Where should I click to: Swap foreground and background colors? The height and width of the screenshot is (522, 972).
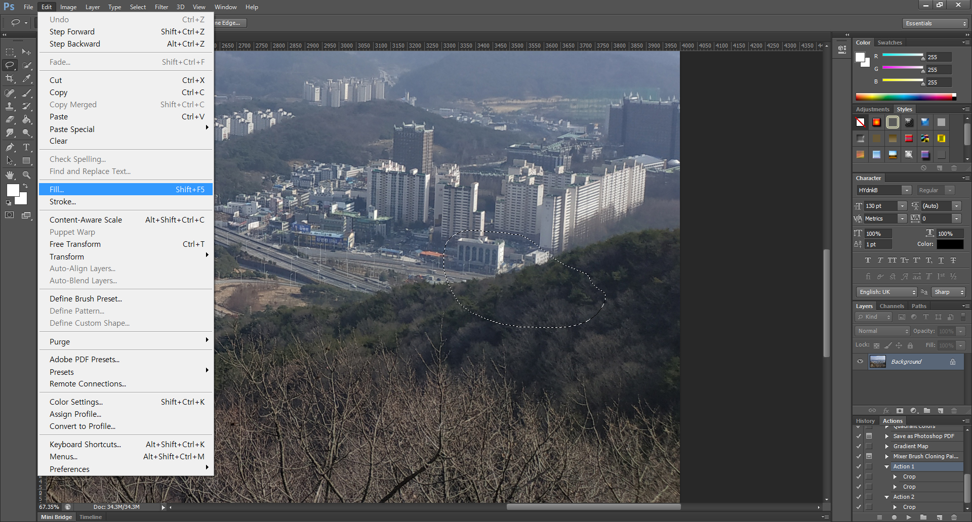pos(25,186)
